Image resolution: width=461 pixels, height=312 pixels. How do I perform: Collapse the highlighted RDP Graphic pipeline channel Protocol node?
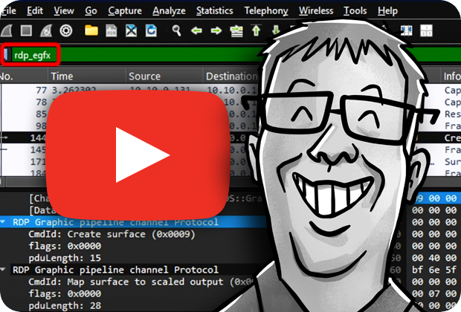pos(3,222)
